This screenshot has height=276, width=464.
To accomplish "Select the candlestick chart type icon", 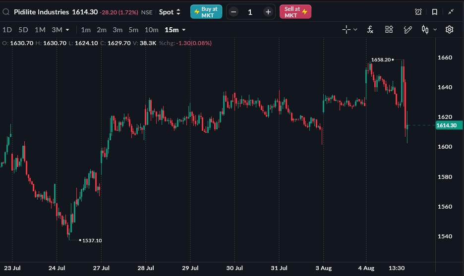I will click(x=425, y=30).
